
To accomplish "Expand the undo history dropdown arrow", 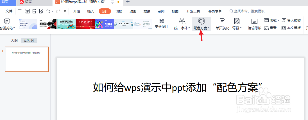I will pos(53,11).
